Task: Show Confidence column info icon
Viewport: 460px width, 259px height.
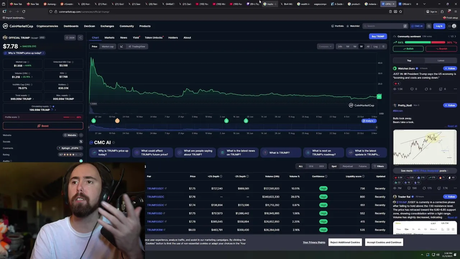Action: coord(326,176)
